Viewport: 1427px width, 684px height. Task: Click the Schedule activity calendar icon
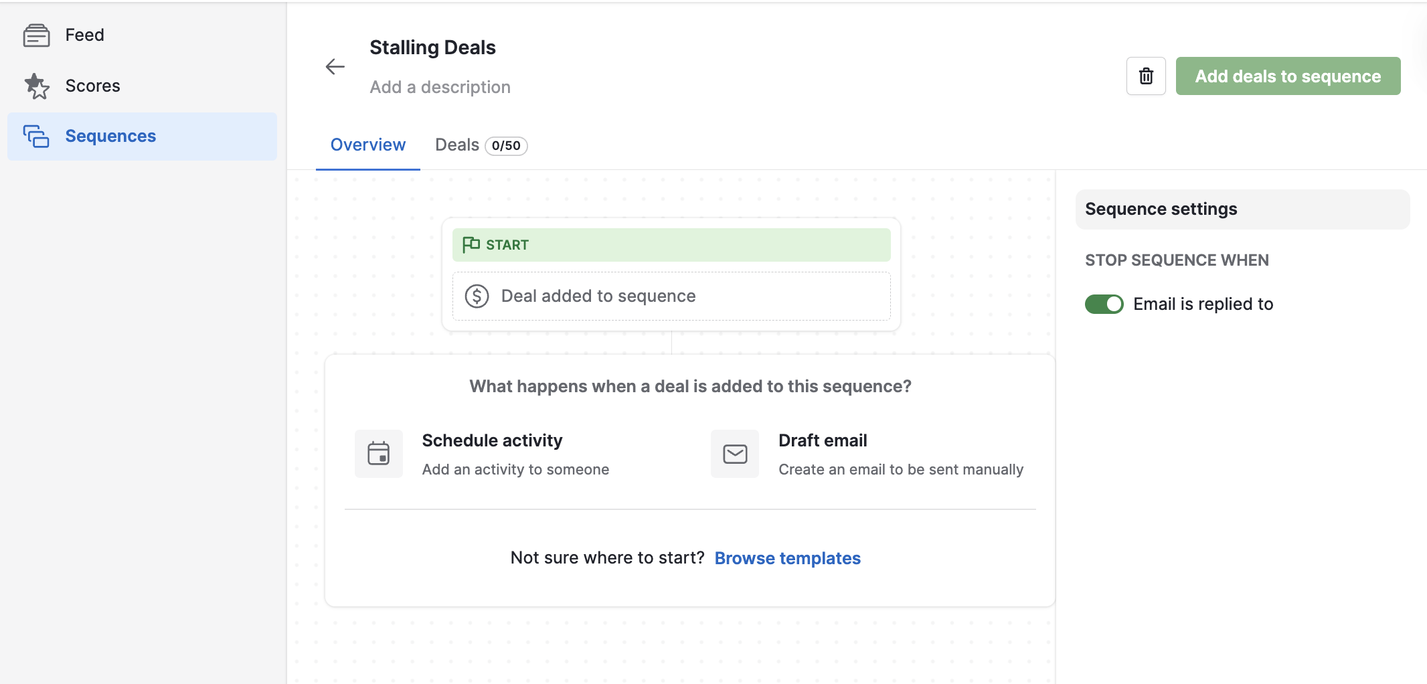pos(379,454)
